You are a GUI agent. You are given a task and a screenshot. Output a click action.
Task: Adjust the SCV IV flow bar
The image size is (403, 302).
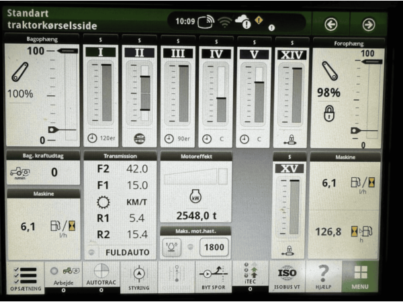[x=221, y=94]
